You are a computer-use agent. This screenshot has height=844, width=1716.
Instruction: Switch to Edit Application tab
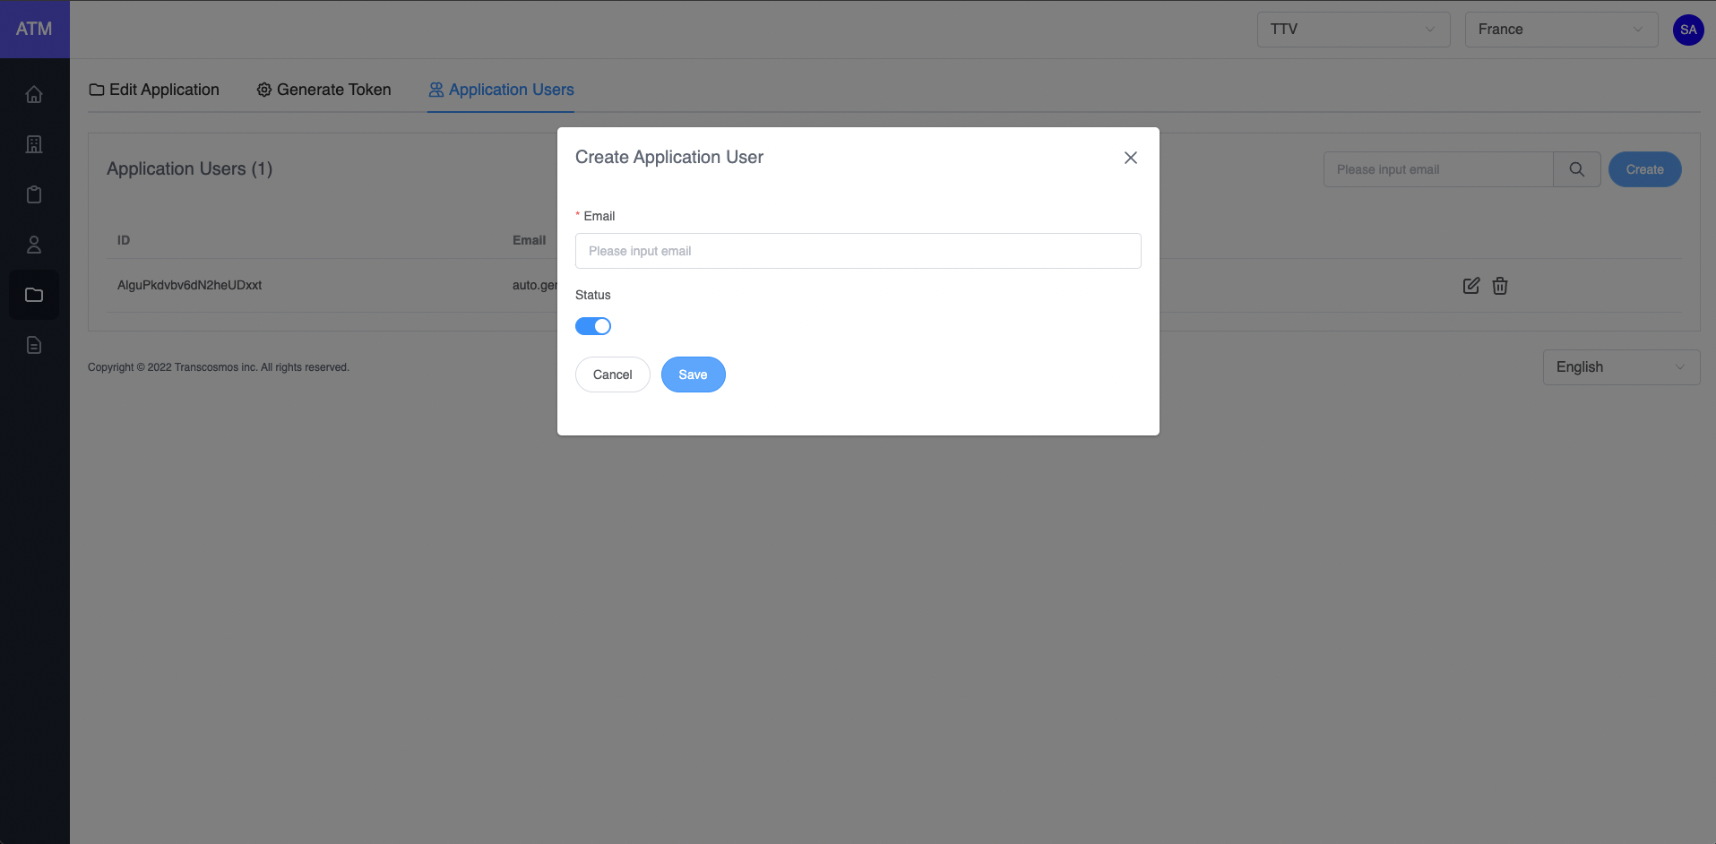[x=154, y=90]
